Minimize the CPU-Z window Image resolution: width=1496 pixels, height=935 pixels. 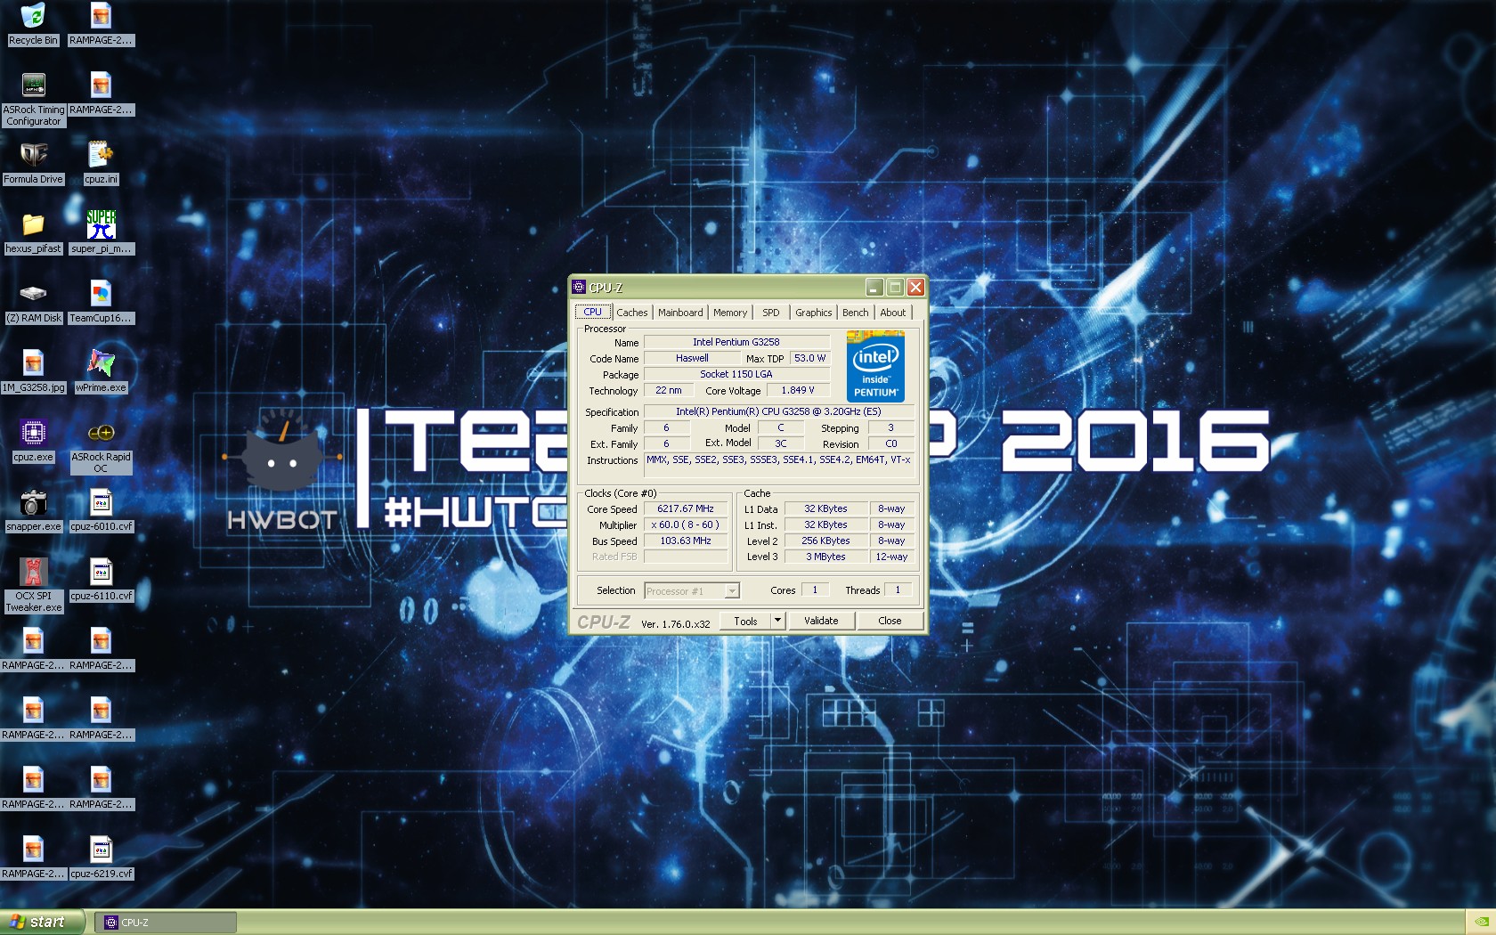point(874,287)
